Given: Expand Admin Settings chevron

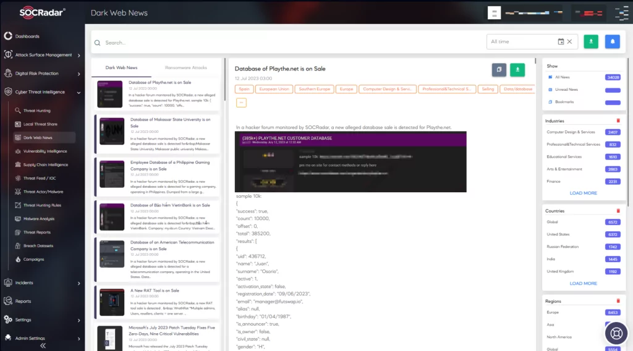Looking at the screenshot, I should tap(79, 339).
